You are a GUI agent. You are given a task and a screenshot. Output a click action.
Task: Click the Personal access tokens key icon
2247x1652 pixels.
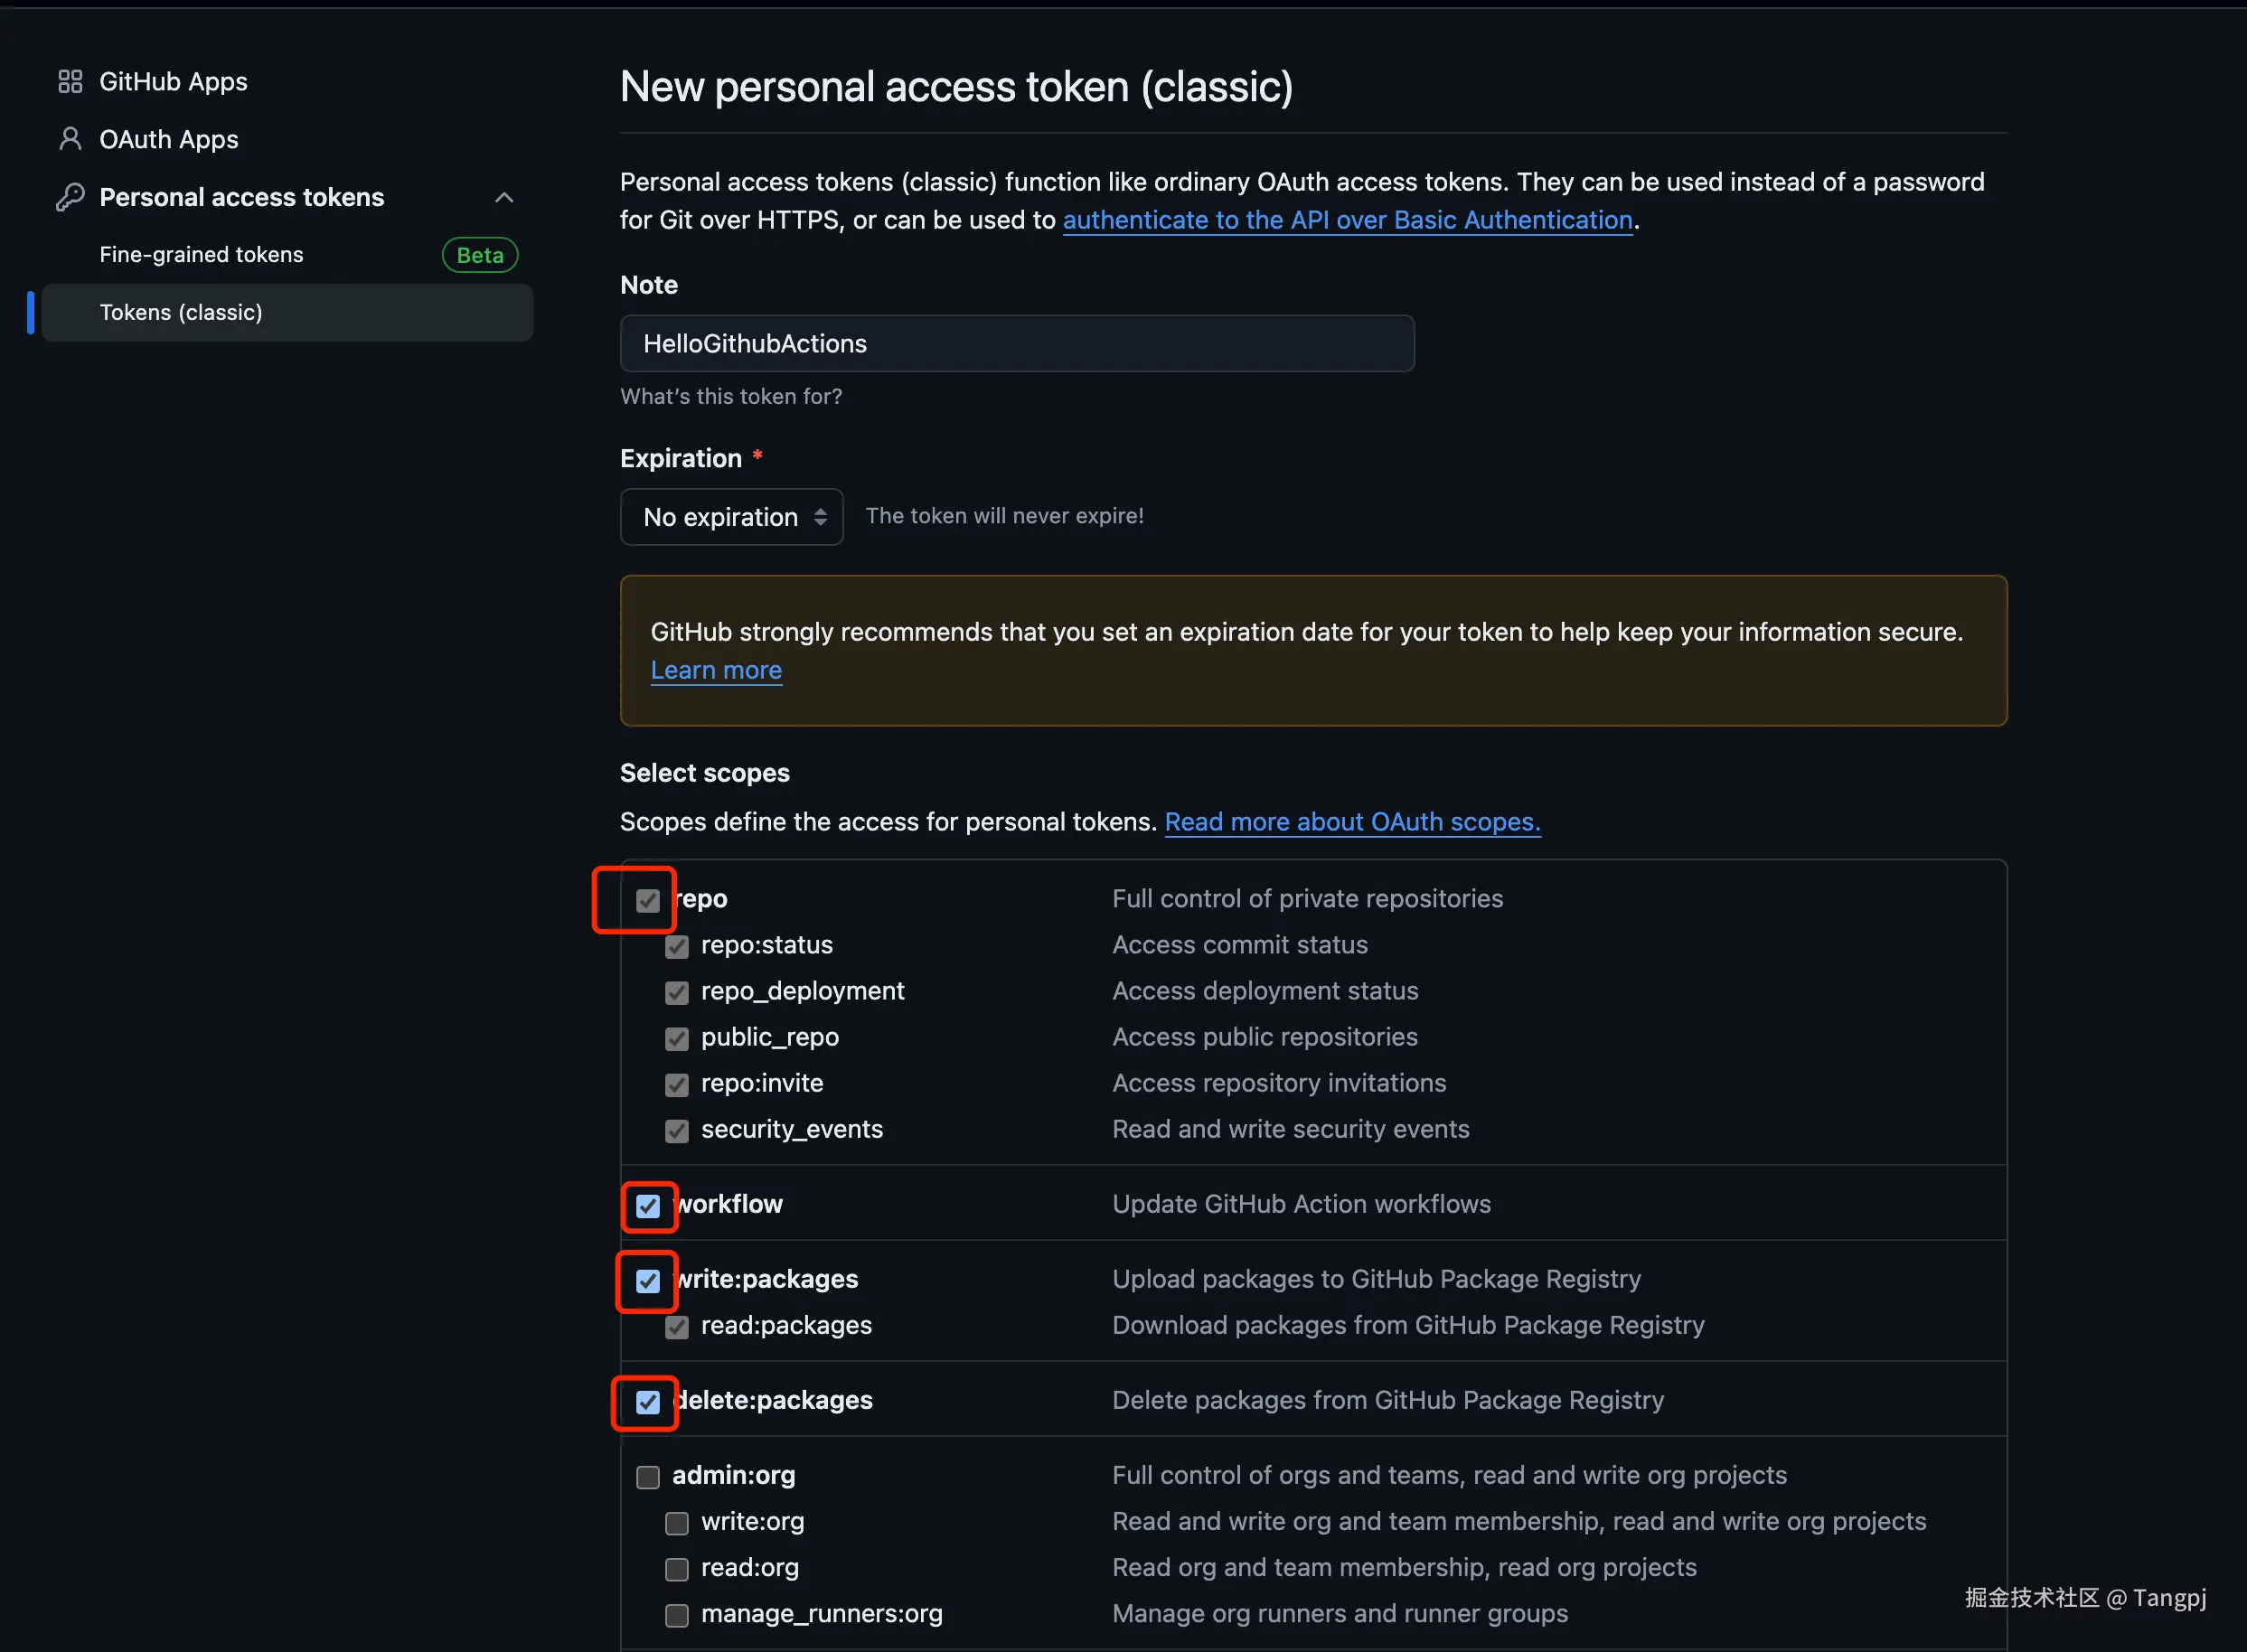(70, 197)
